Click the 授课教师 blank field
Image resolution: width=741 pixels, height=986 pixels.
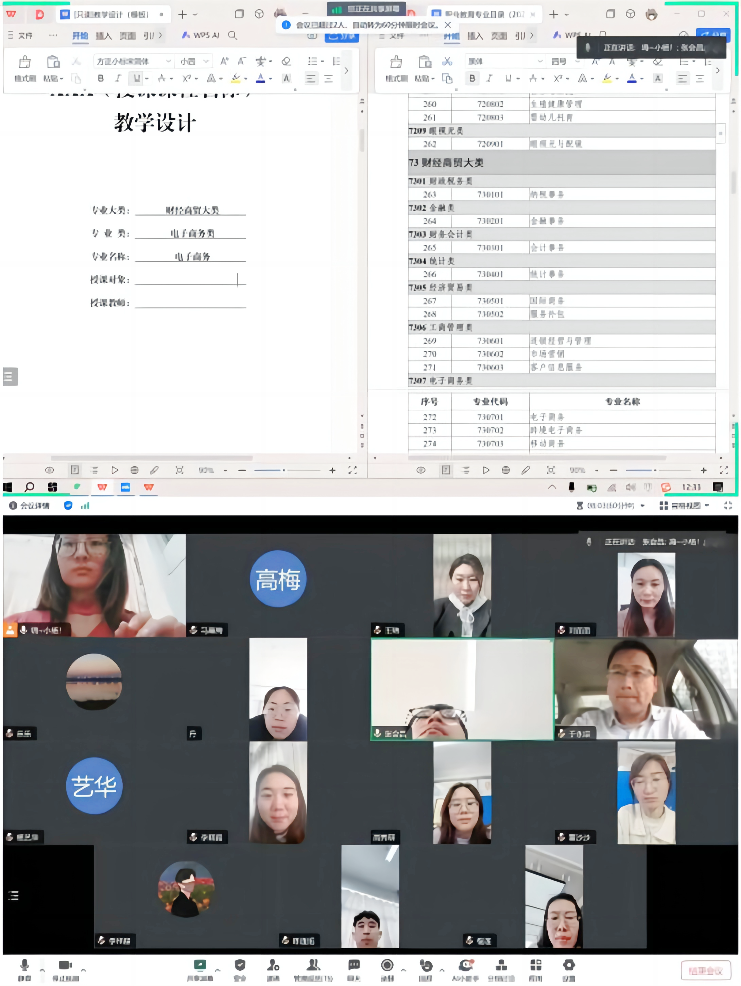190,302
